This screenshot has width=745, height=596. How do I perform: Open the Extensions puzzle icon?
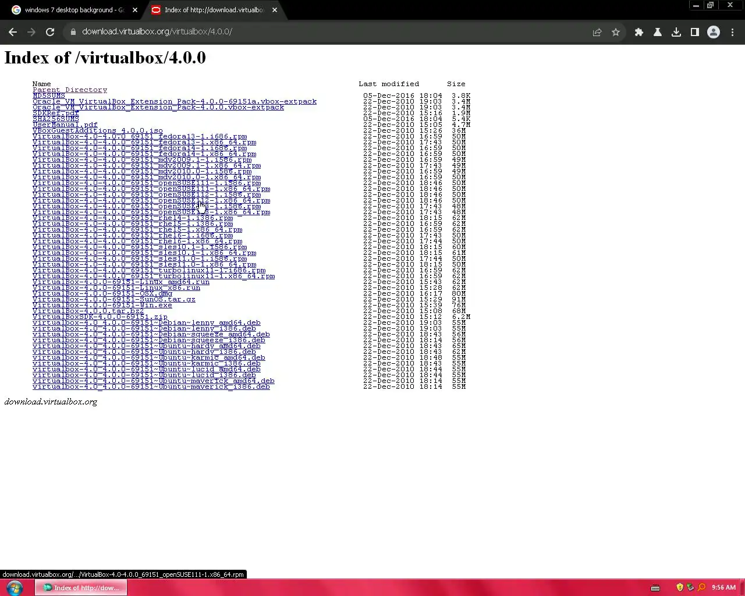[x=639, y=32]
